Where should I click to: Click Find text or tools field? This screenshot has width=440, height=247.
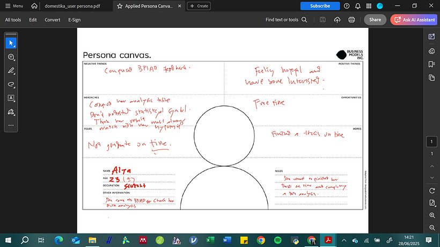pos(286,20)
